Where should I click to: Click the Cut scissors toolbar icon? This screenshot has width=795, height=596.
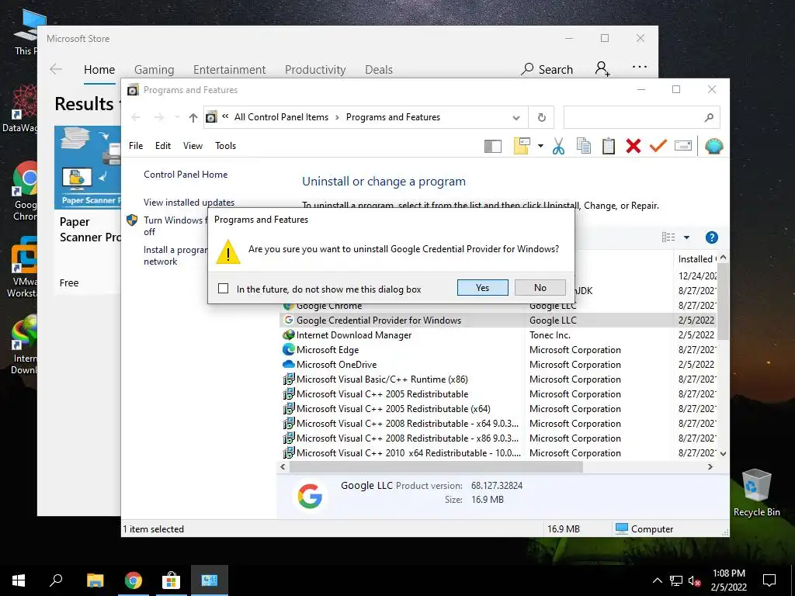pyautogui.click(x=558, y=146)
